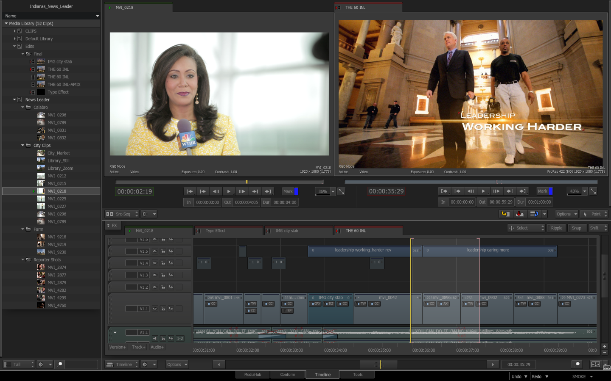The height and width of the screenshot is (381, 611).
Task: Toggle the eye visibility for track V1.4
Action: pyautogui.click(x=155, y=263)
